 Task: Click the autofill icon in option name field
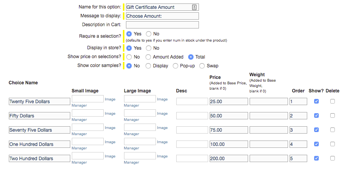coord(194,7)
